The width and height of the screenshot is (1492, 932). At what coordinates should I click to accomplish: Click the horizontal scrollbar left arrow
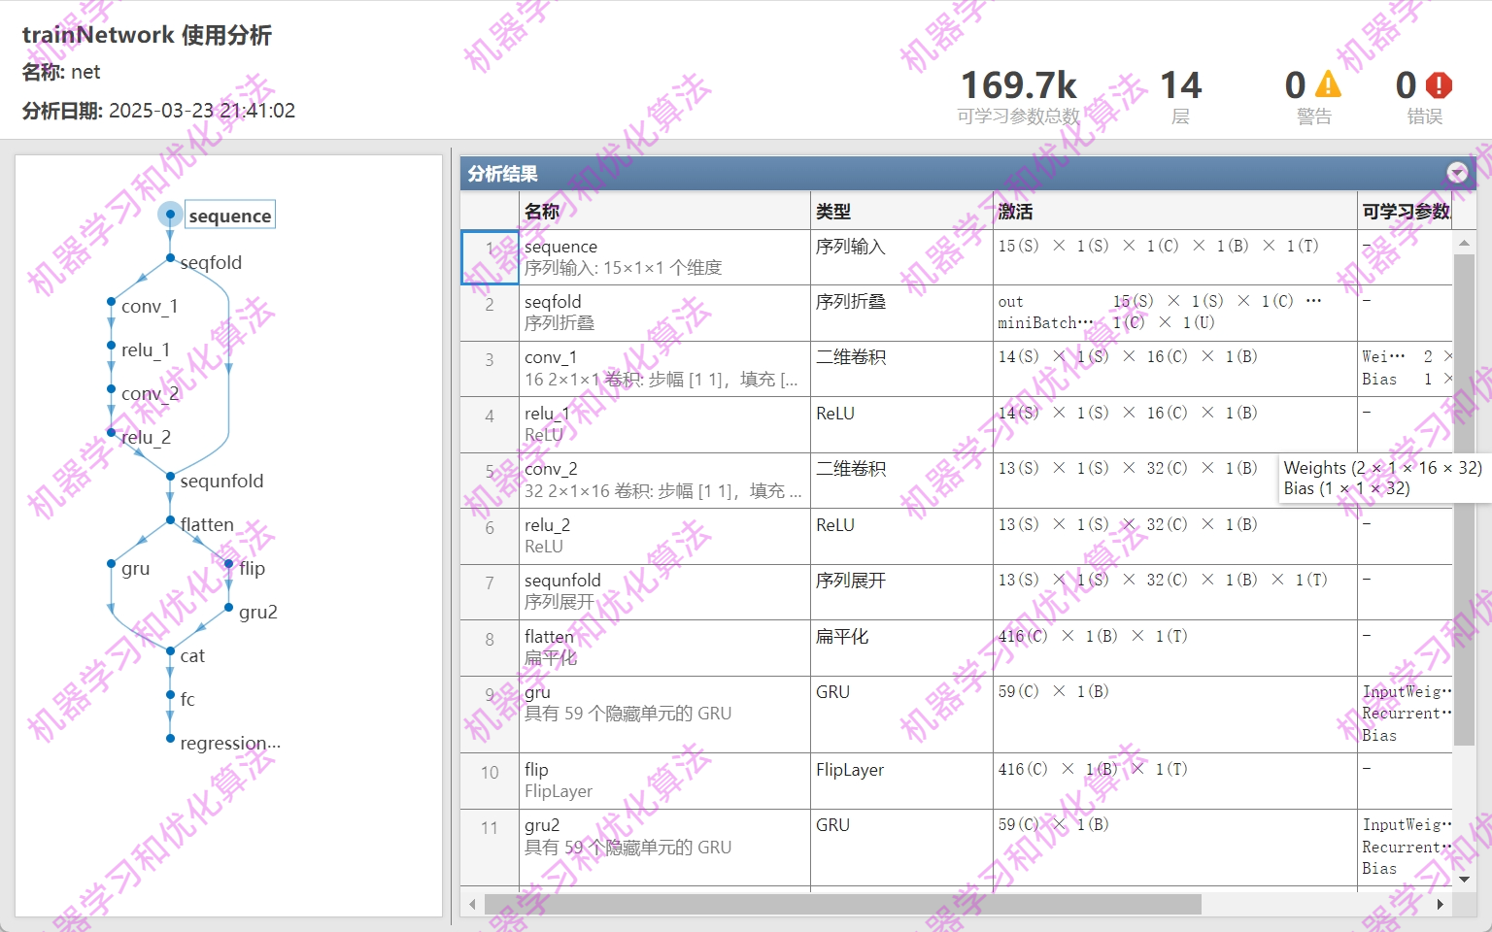(472, 904)
